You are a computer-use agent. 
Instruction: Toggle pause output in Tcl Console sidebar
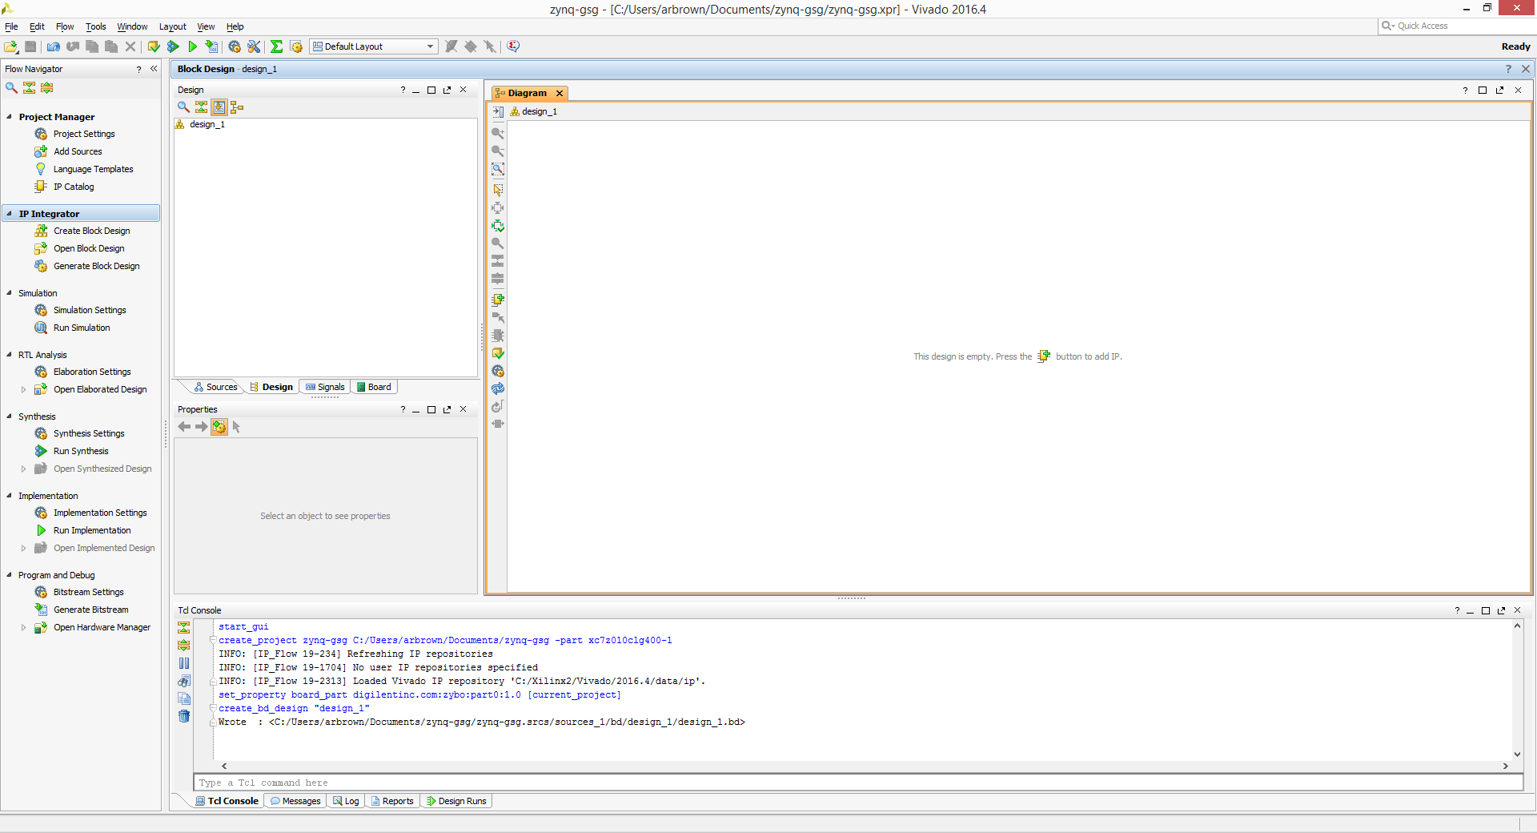184,663
